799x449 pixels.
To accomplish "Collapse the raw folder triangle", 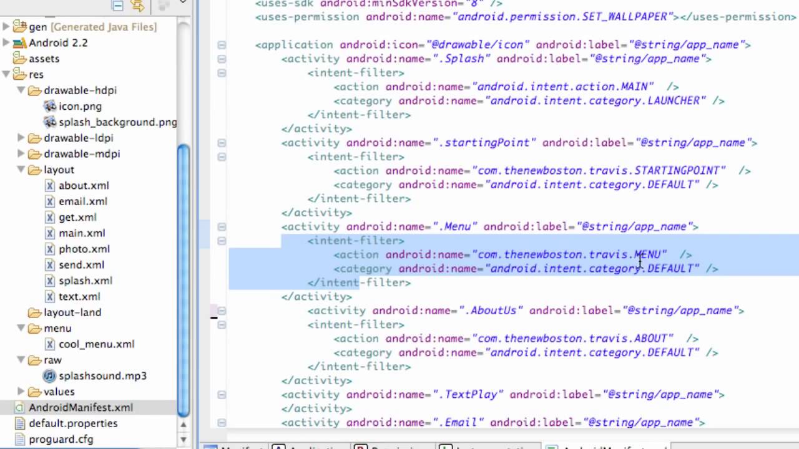I will [21, 360].
